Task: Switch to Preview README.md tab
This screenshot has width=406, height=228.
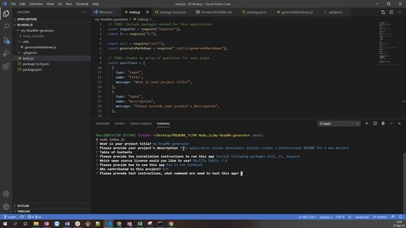Action: 214,12
